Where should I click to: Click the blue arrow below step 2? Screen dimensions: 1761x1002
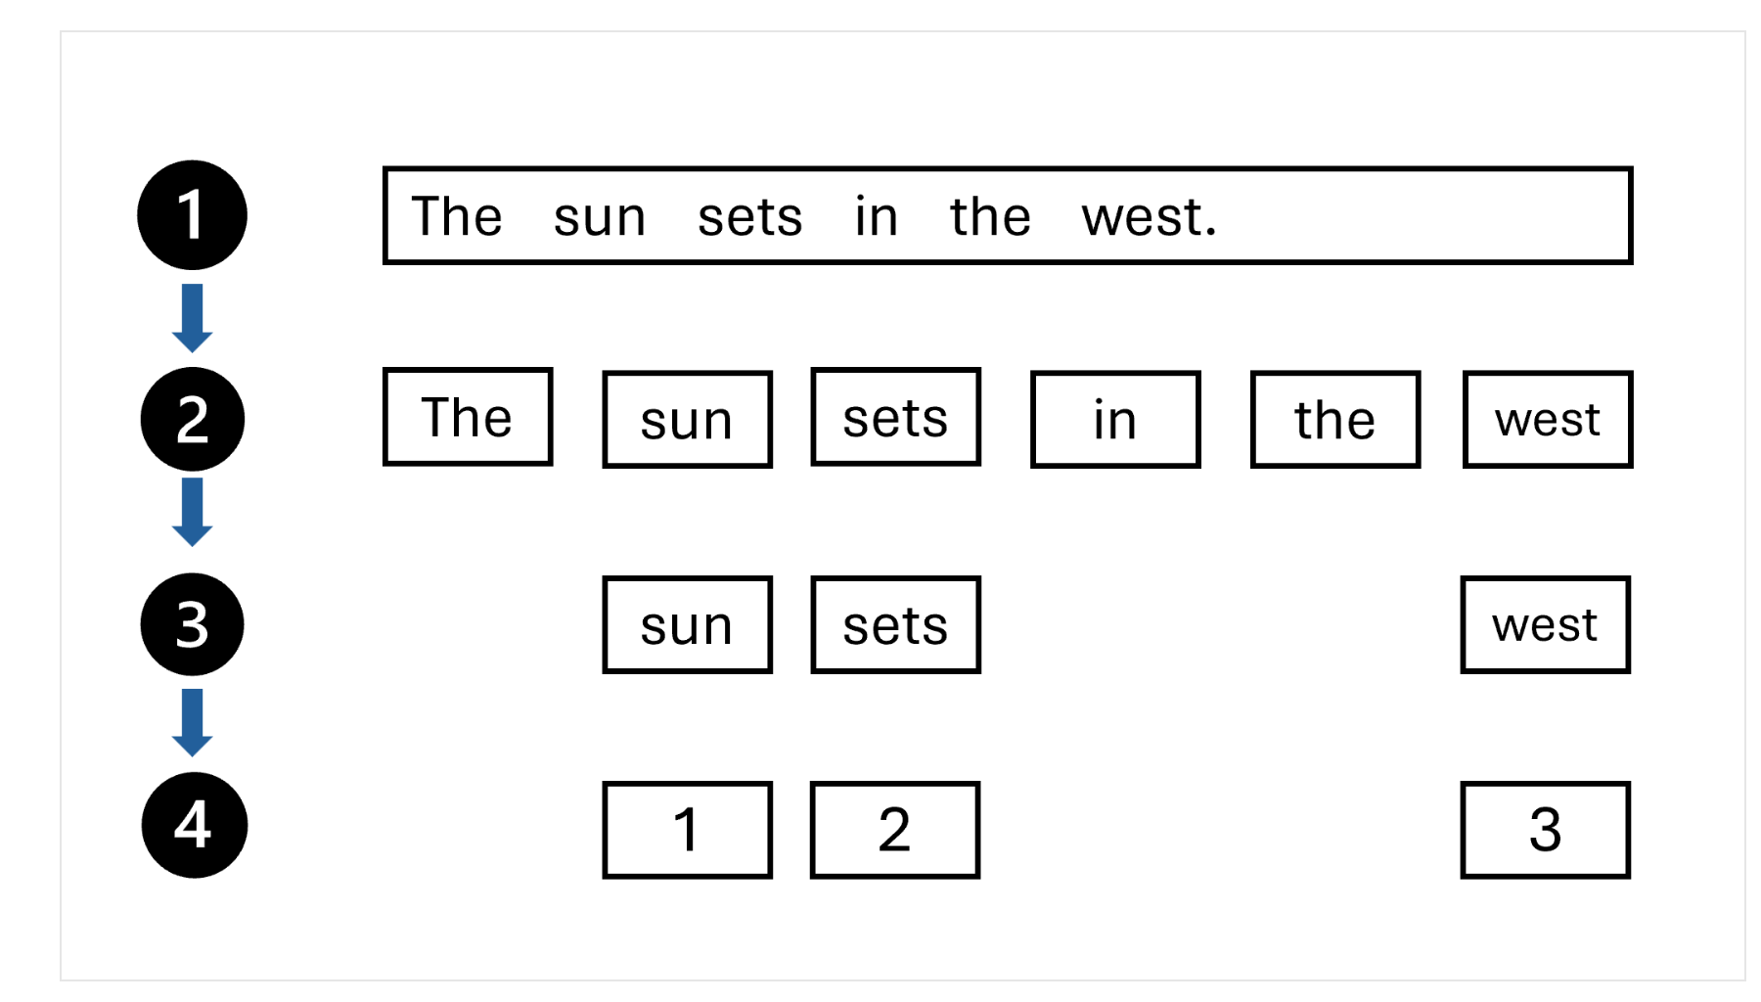(192, 512)
